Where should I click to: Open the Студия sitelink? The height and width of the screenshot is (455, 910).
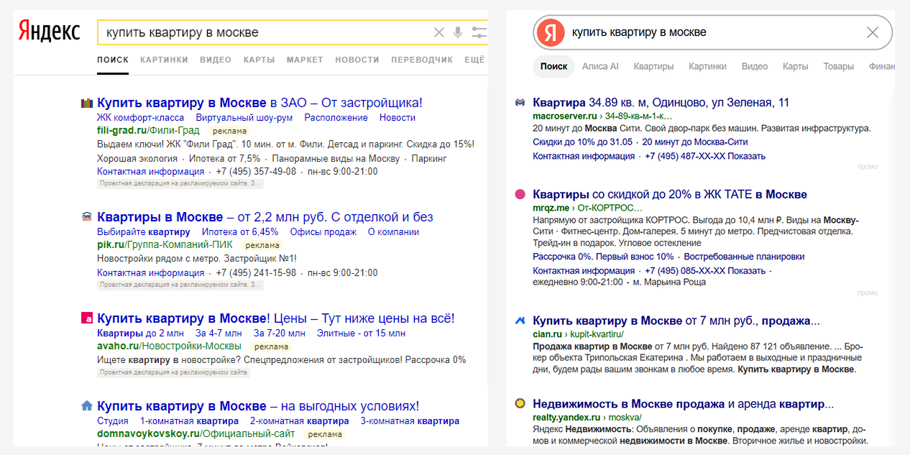click(x=113, y=420)
